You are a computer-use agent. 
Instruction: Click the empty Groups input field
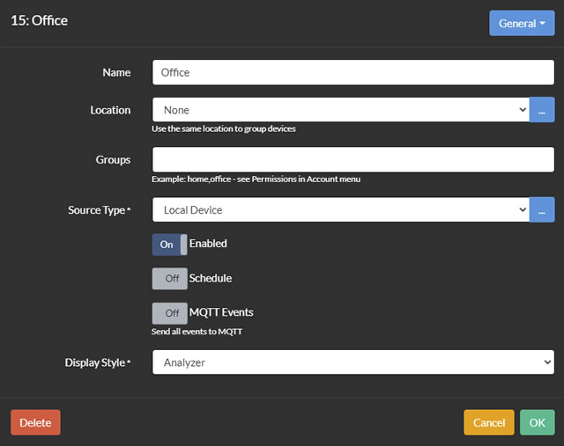pos(352,159)
